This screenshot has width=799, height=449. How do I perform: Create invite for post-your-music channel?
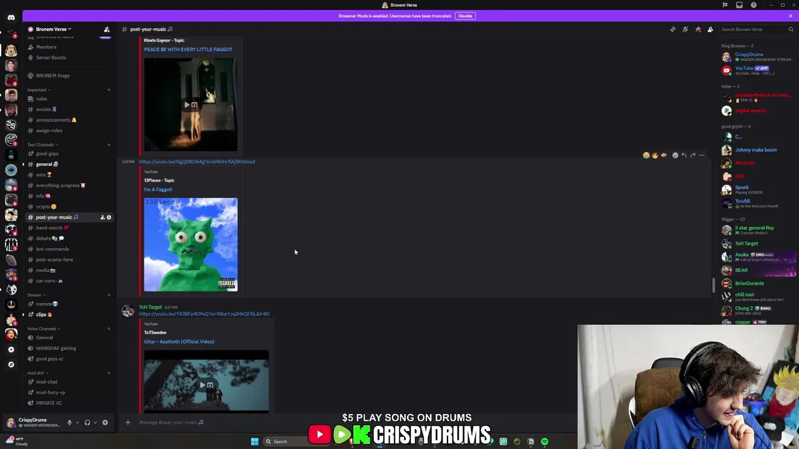pos(102,217)
